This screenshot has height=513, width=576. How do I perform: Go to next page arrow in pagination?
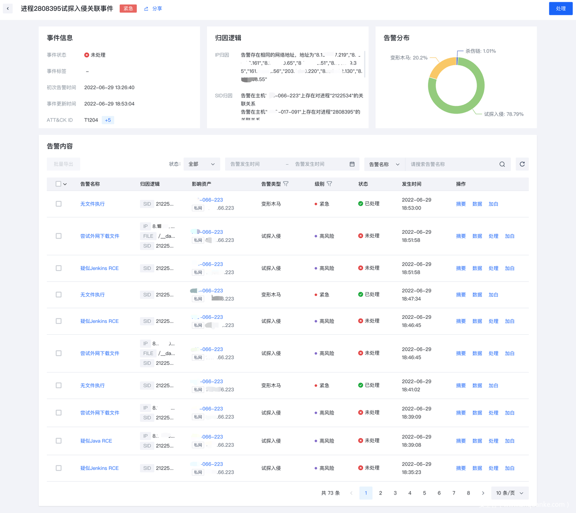click(483, 493)
